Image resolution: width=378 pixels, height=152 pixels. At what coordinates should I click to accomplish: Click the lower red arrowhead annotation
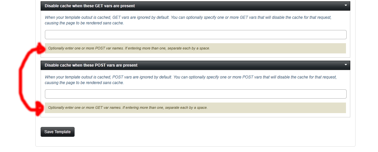(x=40, y=108)
